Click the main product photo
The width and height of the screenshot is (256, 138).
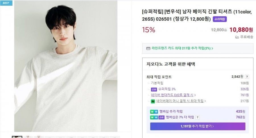point(66,66)
